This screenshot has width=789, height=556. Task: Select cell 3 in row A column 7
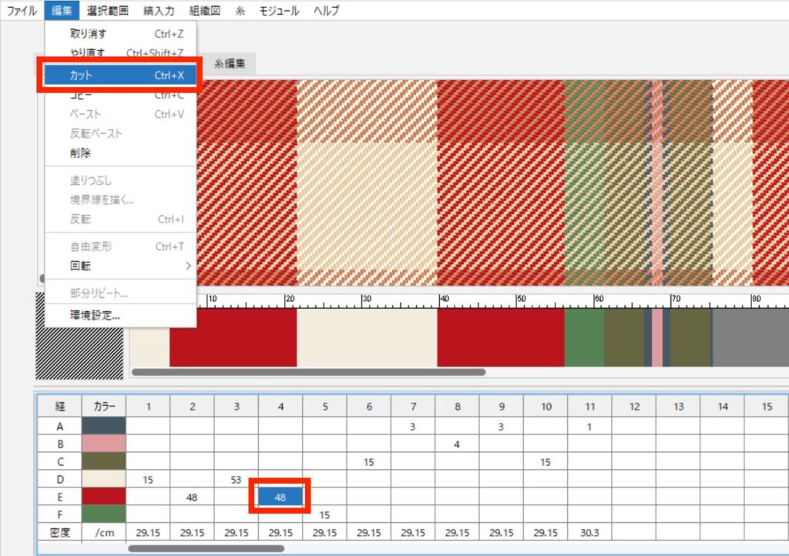[413, 427]
